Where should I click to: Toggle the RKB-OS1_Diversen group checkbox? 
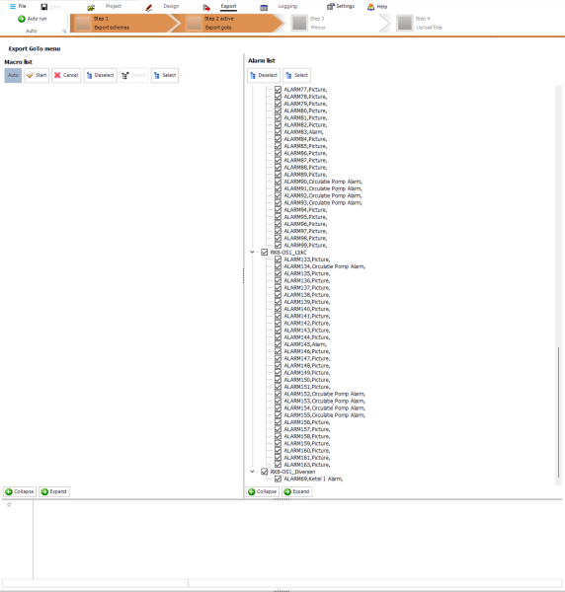(x=265, y=472)
